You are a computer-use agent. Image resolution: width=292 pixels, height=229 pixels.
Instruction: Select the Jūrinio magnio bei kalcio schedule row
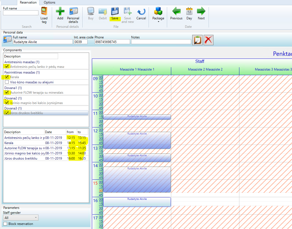46,153
